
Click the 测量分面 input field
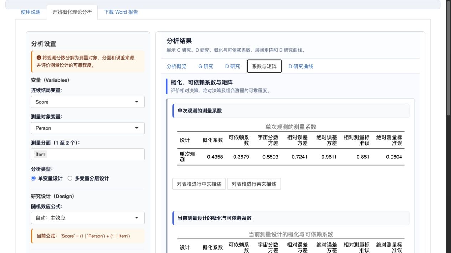click(x=88, y=154)
